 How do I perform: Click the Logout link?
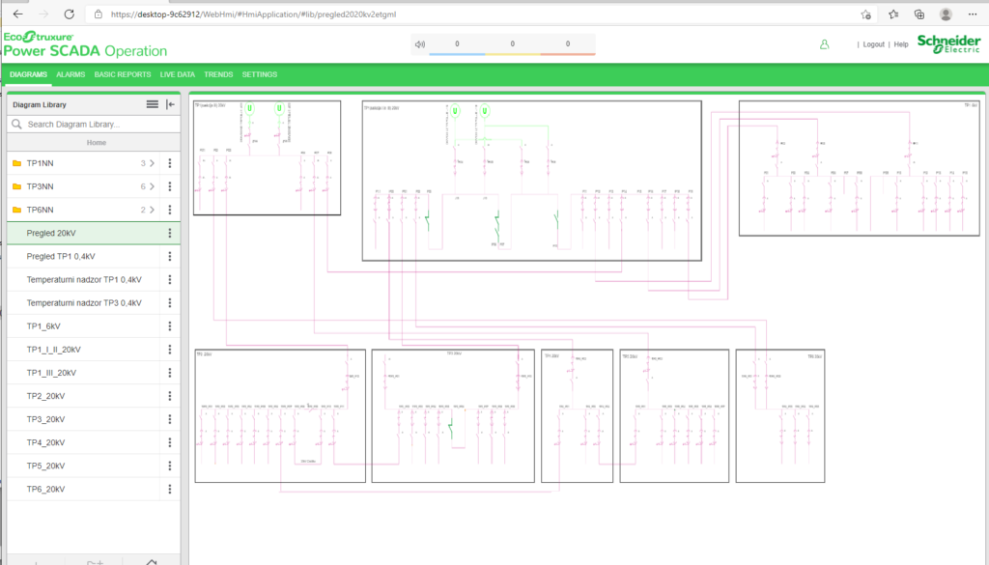click(x=873, y=44)
